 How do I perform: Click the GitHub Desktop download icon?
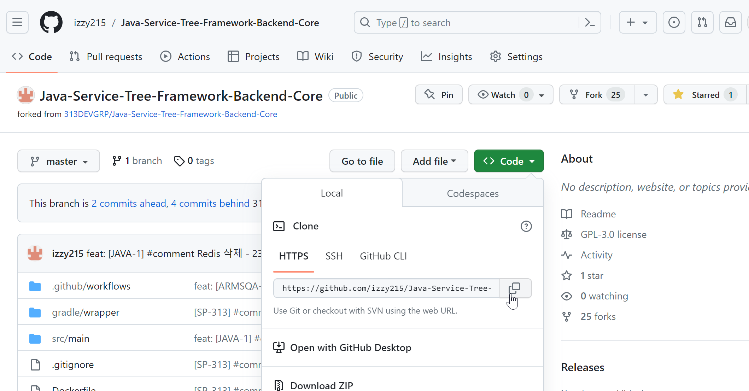279,348
